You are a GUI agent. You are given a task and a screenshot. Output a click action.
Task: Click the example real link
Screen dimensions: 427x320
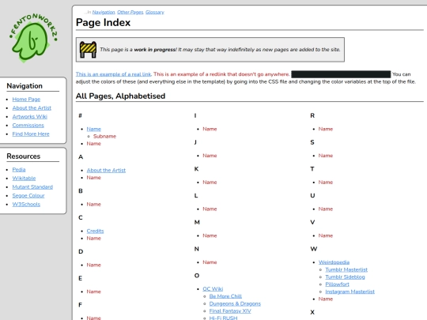[x=113, y=74]
